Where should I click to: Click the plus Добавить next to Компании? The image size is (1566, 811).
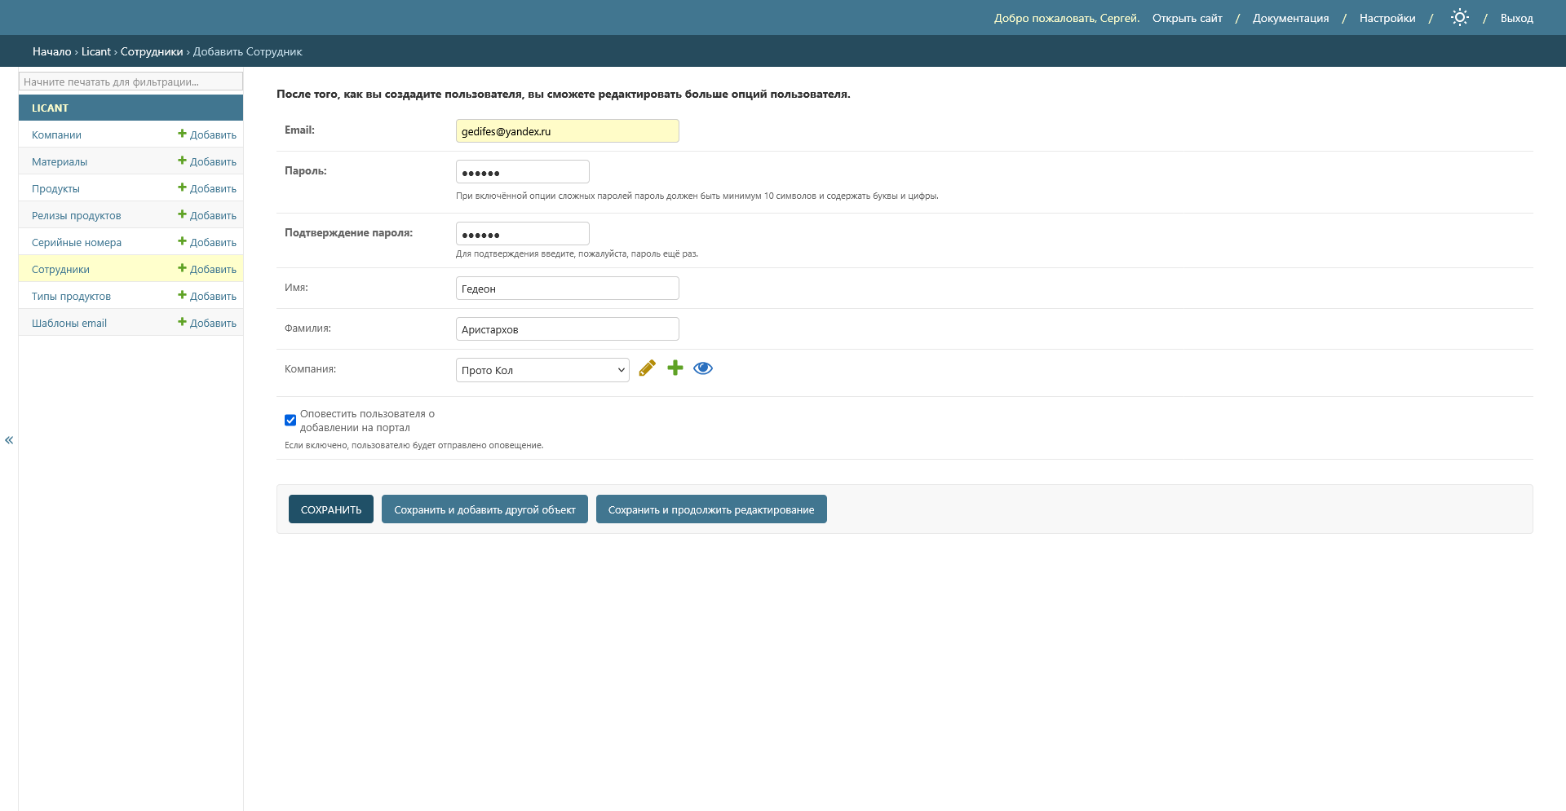pyautogui.click(x=207, y=134)
